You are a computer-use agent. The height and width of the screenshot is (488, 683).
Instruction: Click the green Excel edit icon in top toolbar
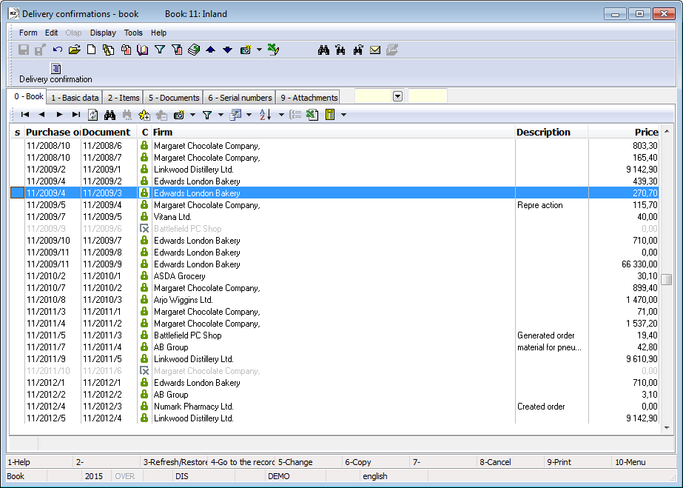pyautogui.click(x=273, y=50)
